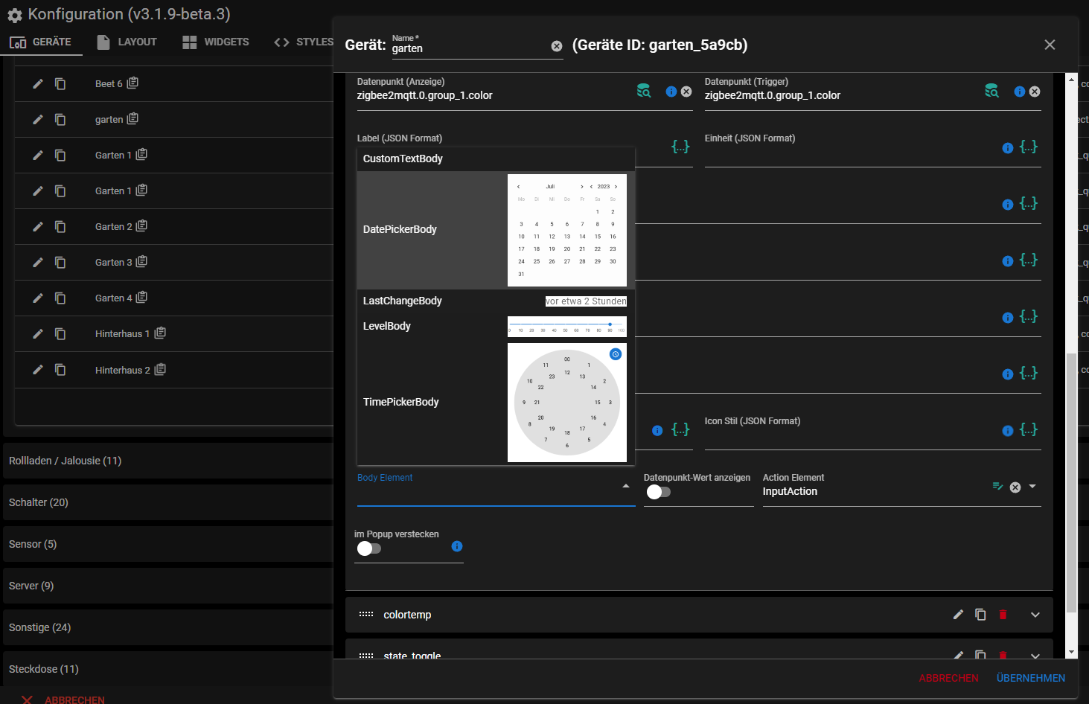Open JSON editor left of Icon Stil label
Image resolution: width=1089 pixels, height=704 pixels.
[x=680, y=429]
